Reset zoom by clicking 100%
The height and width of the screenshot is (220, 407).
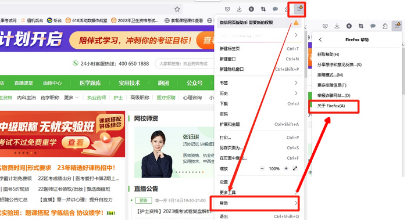274,169
